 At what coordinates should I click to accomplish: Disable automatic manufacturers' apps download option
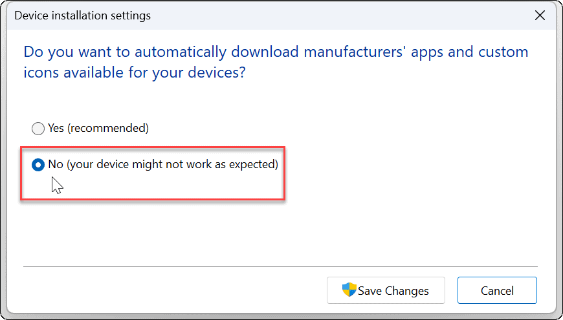click(38, 165)
